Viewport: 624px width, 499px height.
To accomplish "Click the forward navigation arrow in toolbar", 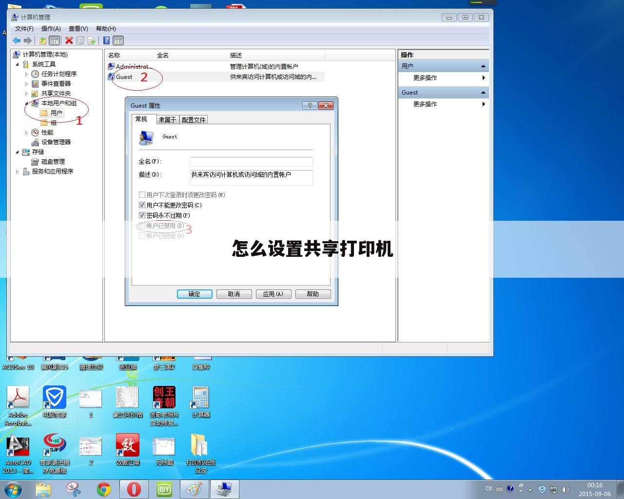I will pyautogui.click(x=28, y=40).
